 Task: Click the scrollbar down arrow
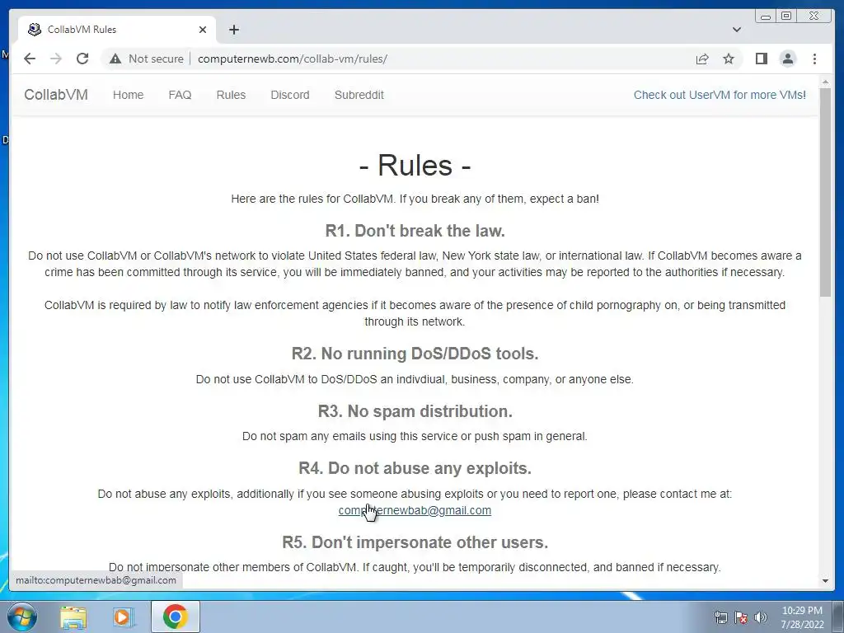825,581
